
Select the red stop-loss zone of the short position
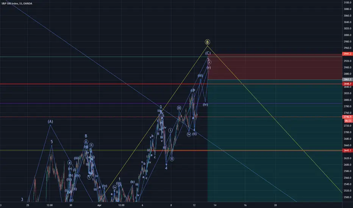275,67
